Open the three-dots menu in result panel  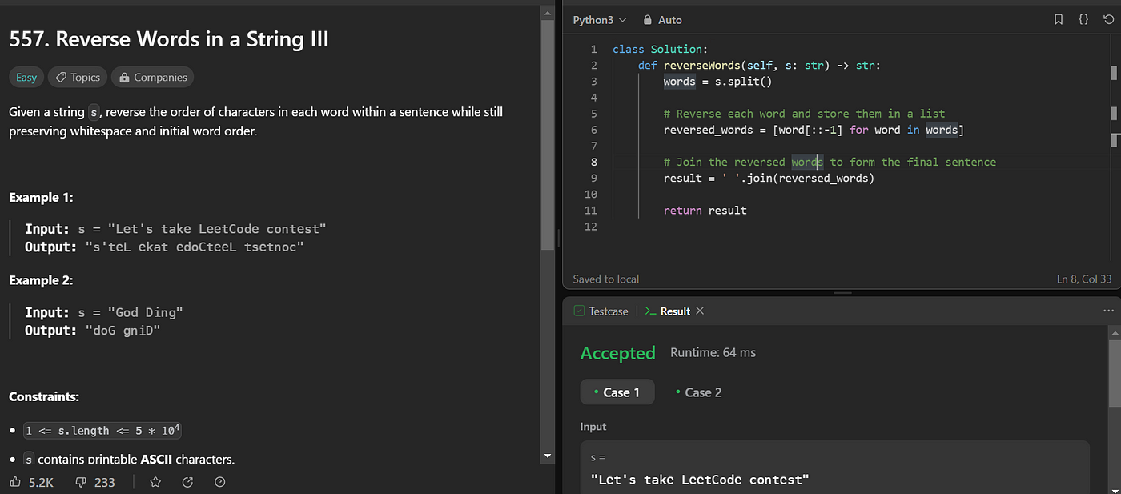point(1108,311)
